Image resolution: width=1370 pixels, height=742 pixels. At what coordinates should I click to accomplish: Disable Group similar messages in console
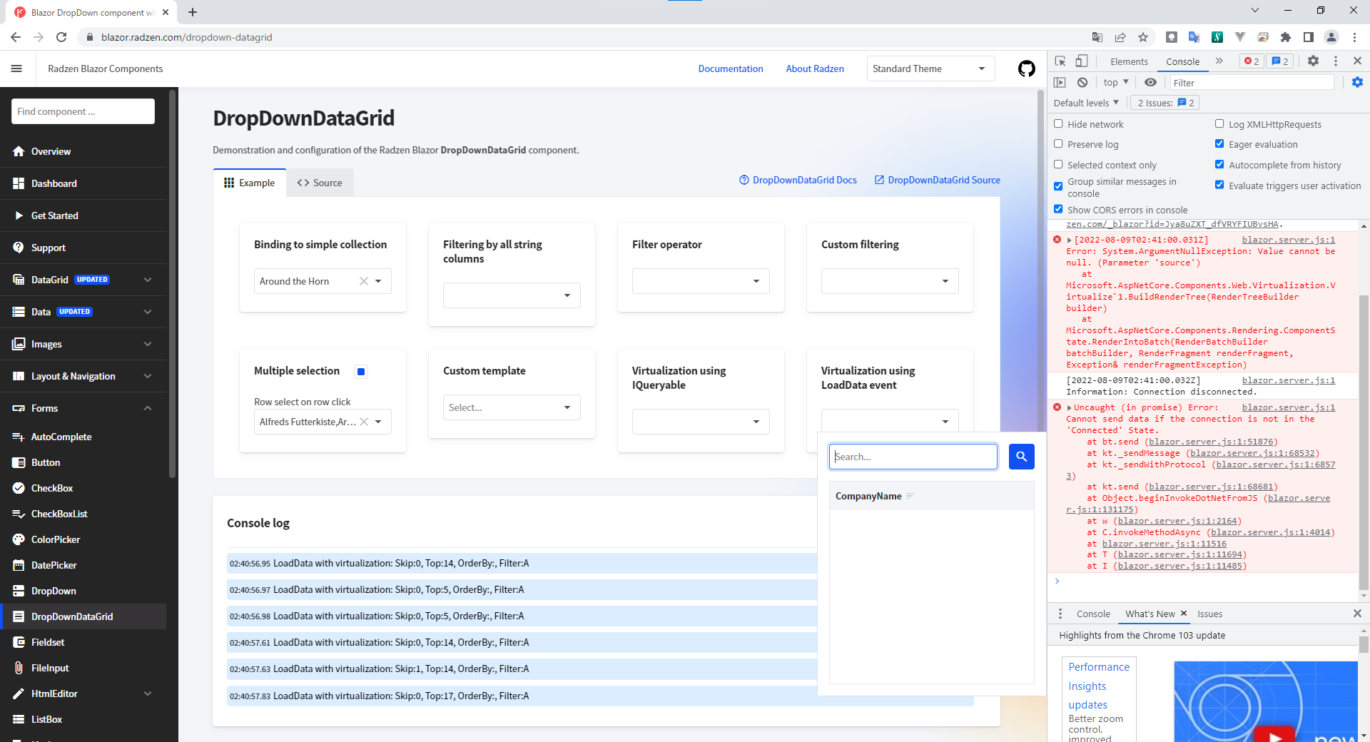(1058, 186)
